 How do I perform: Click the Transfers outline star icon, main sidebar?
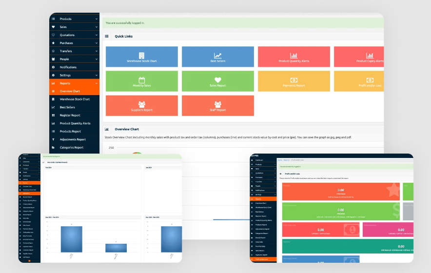coord(53,51)
